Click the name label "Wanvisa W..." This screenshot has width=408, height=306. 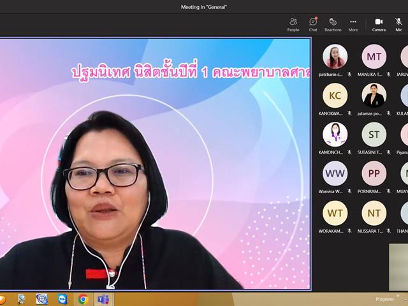[x=331, y=192]
